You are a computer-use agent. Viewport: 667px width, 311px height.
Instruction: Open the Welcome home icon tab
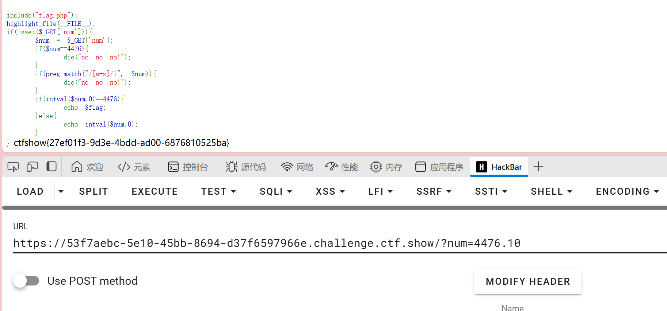[x=87, y=167]
